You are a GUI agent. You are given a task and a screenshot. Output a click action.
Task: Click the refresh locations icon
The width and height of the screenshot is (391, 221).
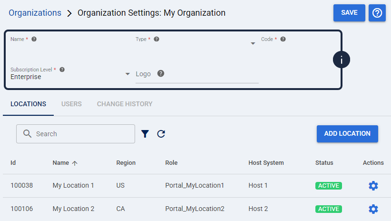(161, 134)
